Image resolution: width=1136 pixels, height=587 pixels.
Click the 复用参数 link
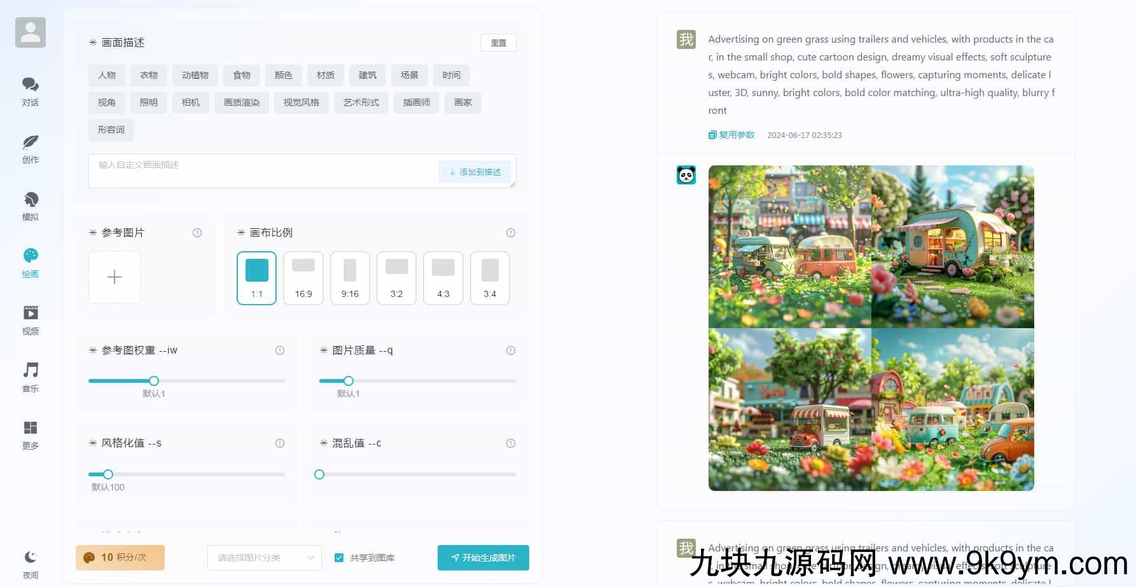coord(731,135)
